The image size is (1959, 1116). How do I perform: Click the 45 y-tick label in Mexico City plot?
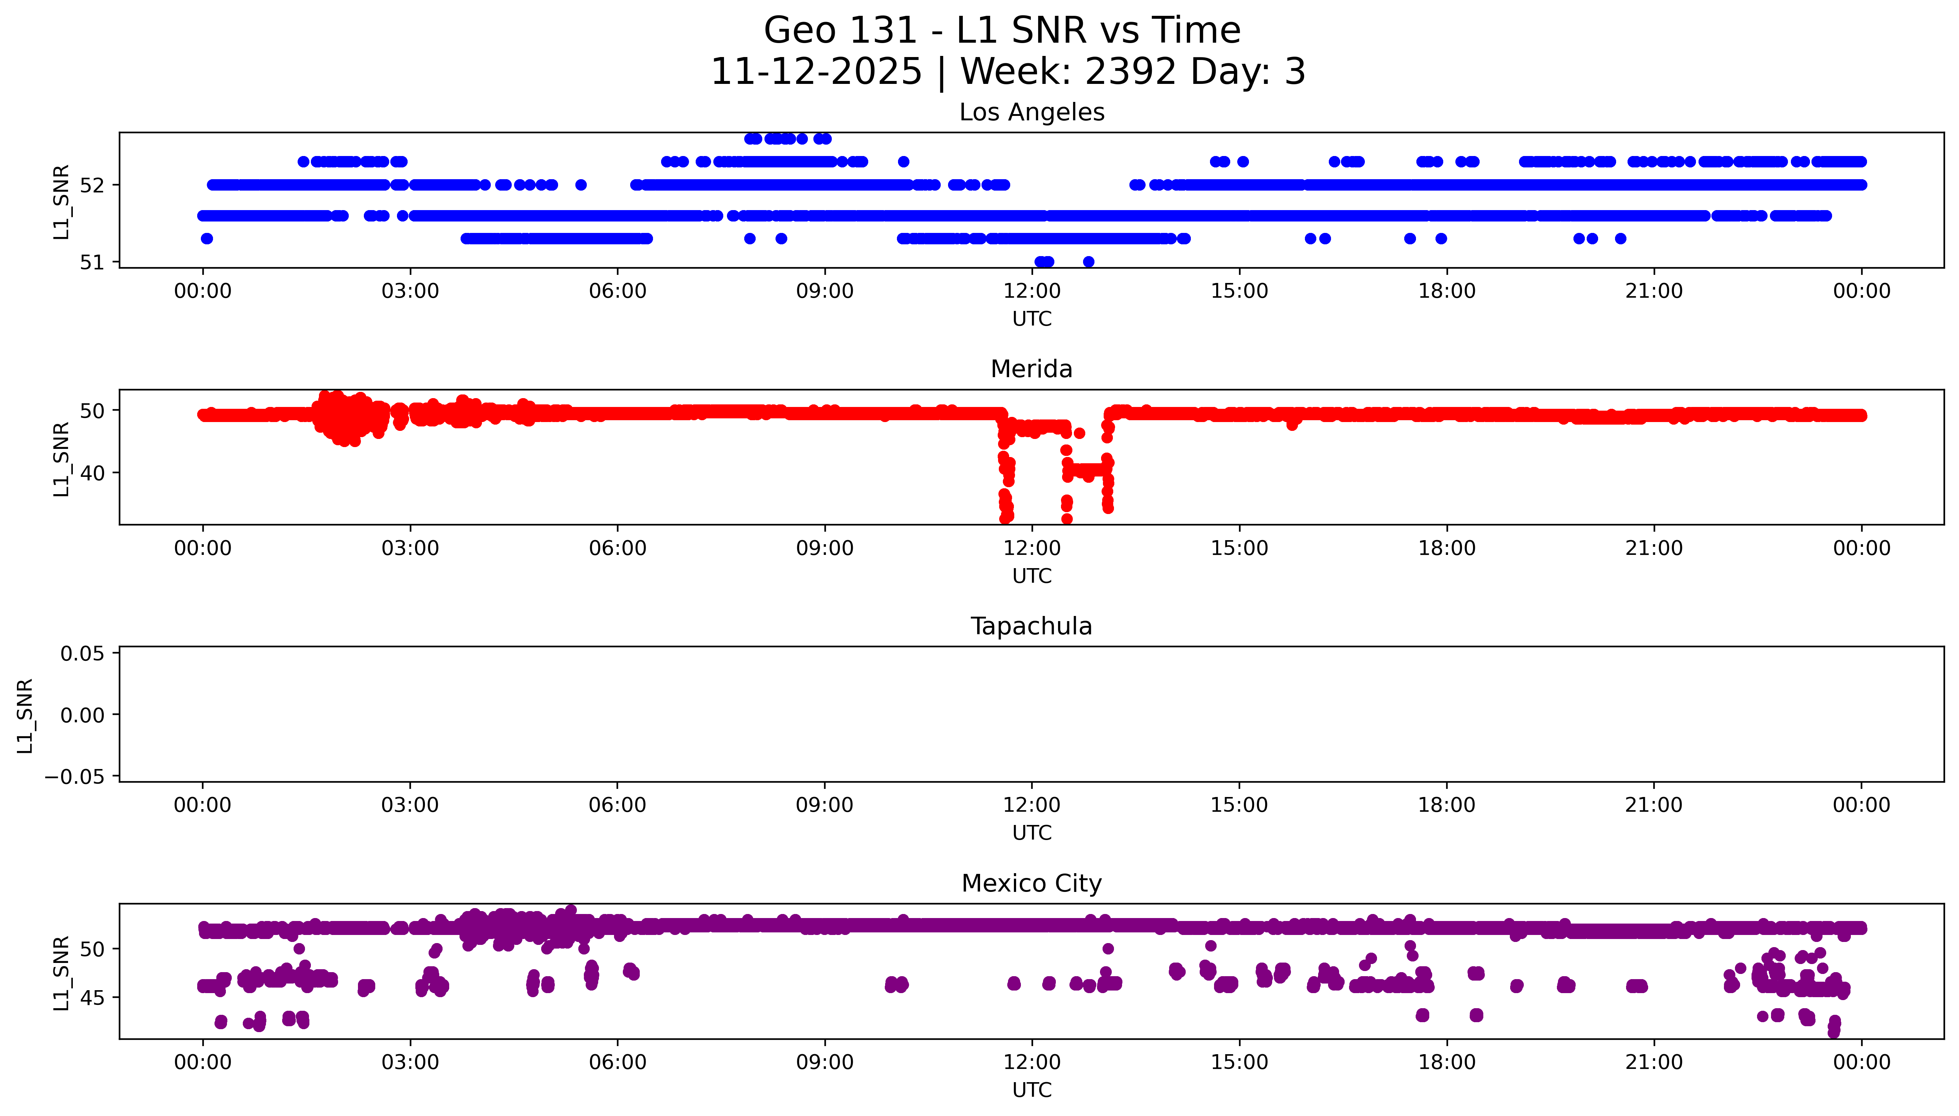click(92, 998)
